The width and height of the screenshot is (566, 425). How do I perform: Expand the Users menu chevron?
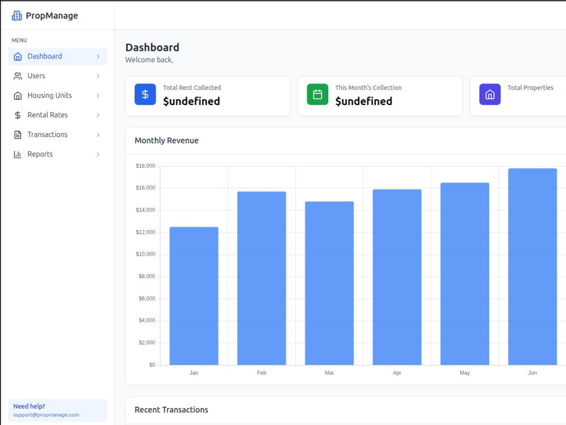[x=98, y=76]
